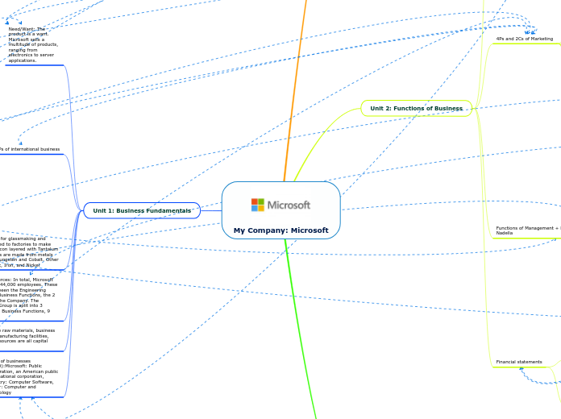This screenshot has height=419, width=561.
Task: Select the 'Microsoft: Public' types of businesses note
Action: [x=29, y=377]
